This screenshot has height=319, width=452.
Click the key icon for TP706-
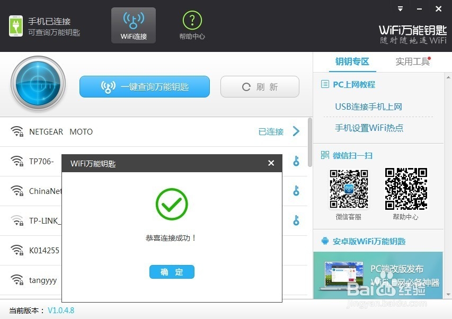tap(296, 161)
